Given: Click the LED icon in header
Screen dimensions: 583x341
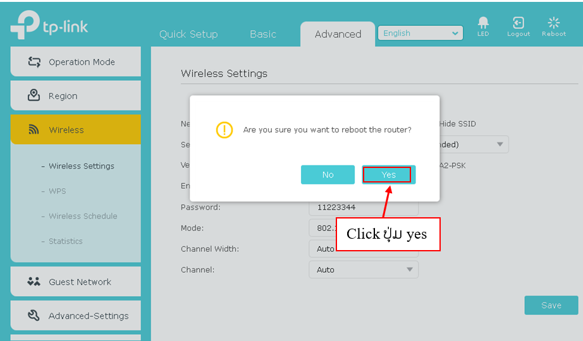Looking at the screenshot, I should coord(483,26).
